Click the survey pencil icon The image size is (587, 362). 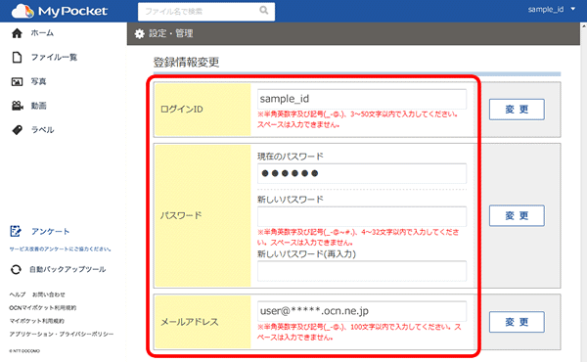pyautogui.click(x=16, y=231)
